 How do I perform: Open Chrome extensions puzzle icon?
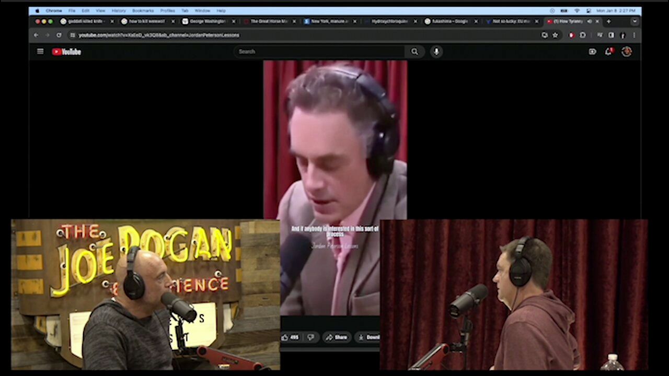583,35
